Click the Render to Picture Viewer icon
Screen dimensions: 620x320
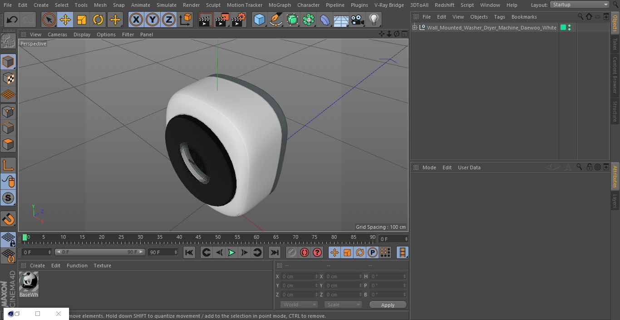click(222, 20)
